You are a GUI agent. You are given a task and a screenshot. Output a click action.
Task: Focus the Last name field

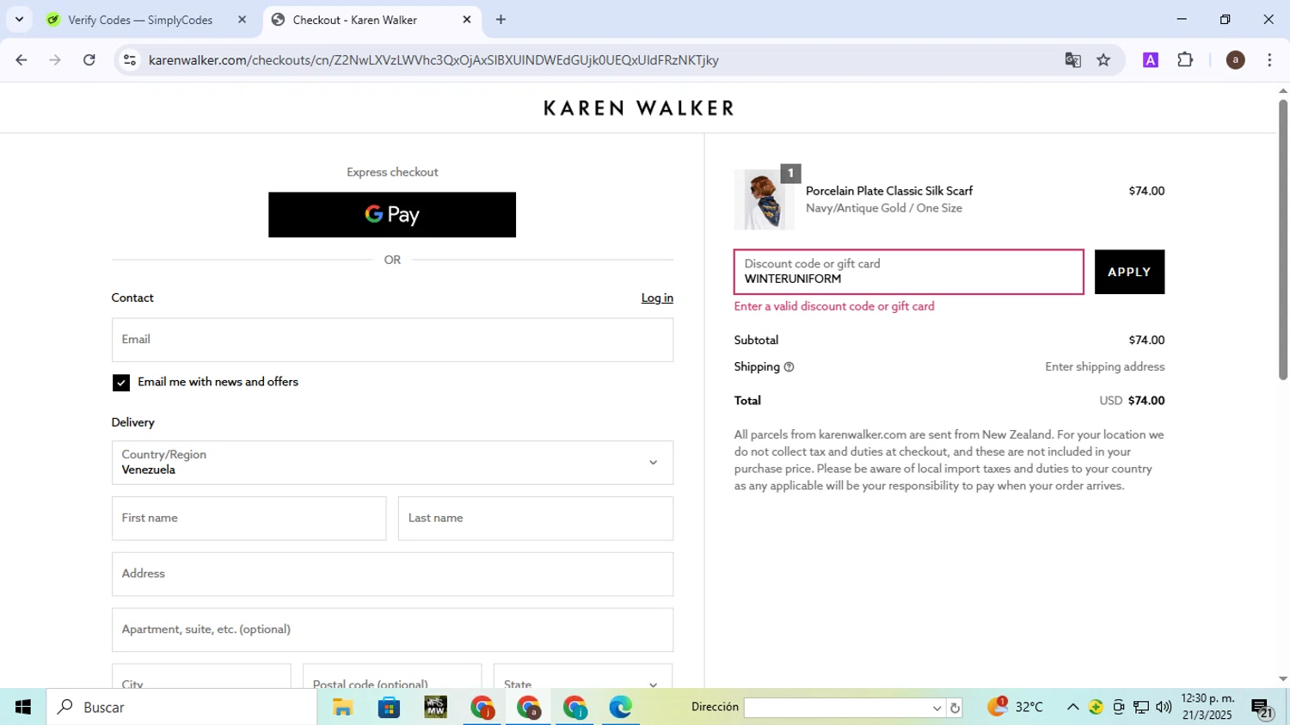click(x=536, y=519)
